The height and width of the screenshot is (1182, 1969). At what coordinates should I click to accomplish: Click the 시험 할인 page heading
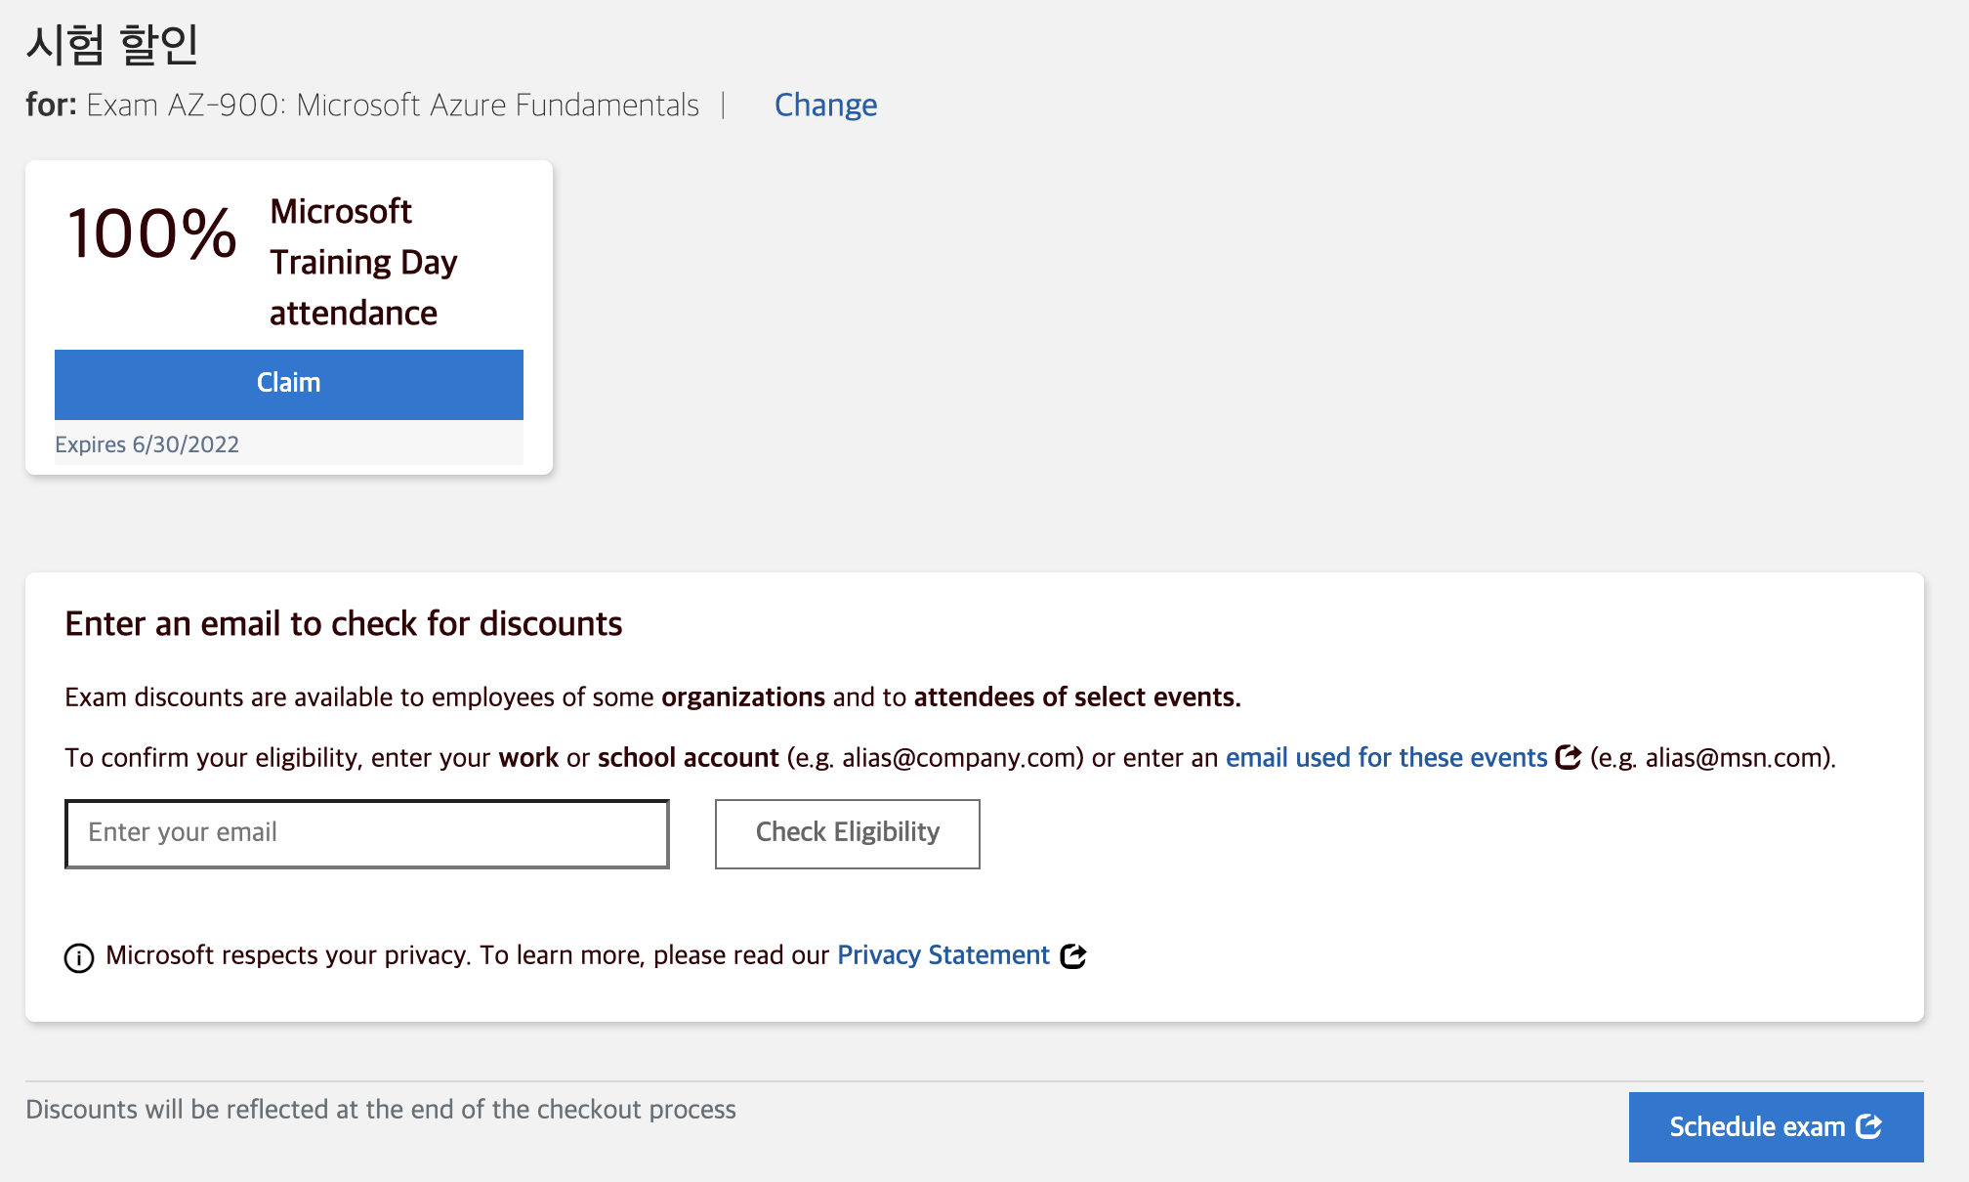112,44
